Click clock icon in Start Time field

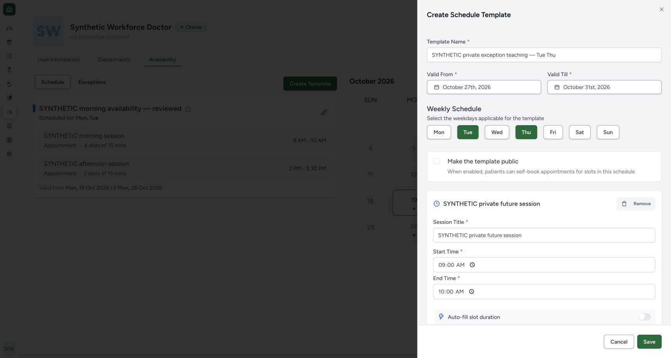click(472, 265)
